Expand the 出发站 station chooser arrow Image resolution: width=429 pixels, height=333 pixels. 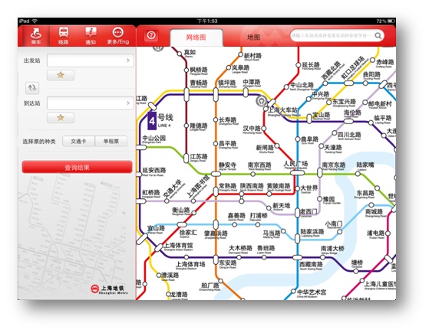coord(128,60)
